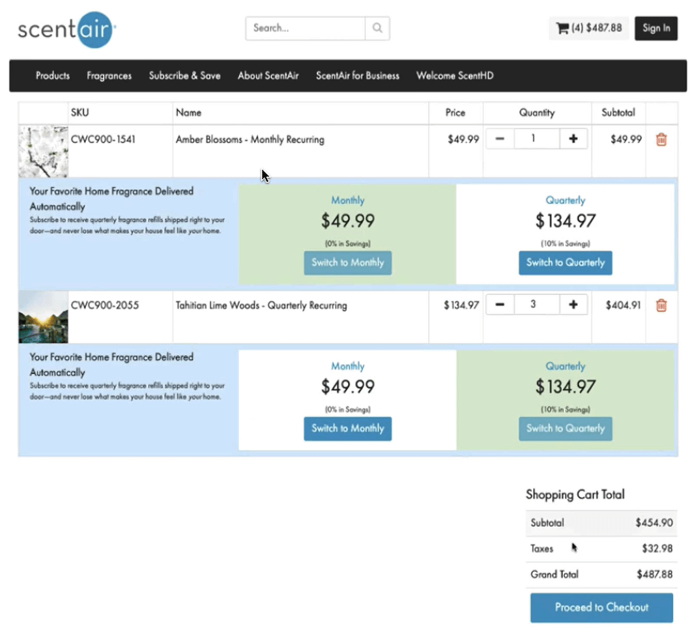Click the search magnifier icon
This screenshot has height=635, width=692.
377,28
